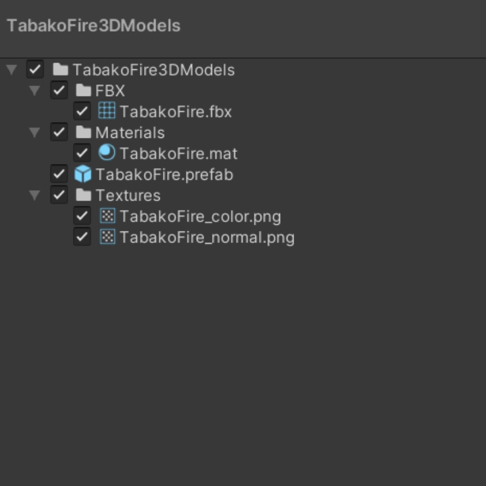Click the Textures folder icon
Viewport: 486px width, 486px height.
point(83,195)
